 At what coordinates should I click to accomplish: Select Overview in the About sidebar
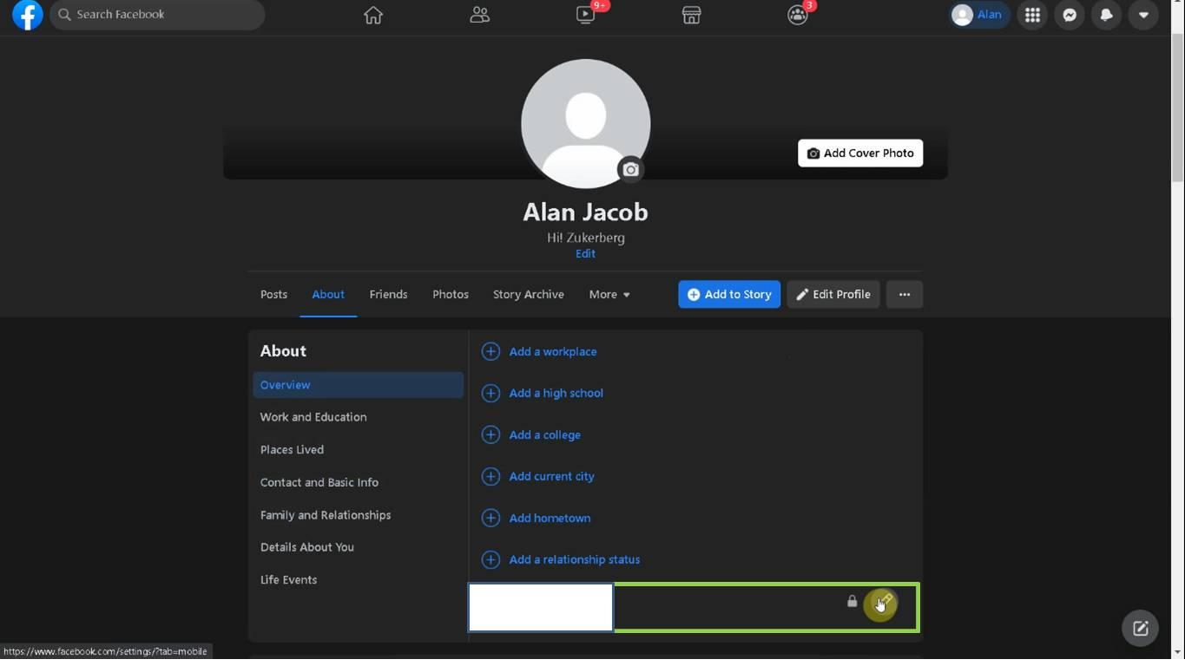pos(358,385)
